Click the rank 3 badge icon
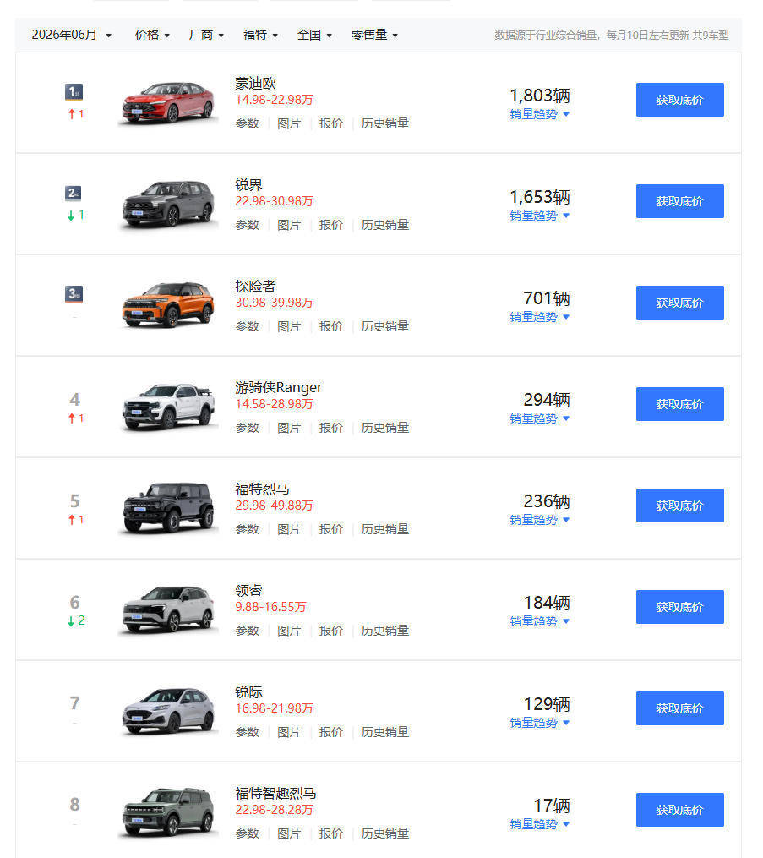Viewport: 763px width, 858px height. coord(74,294)
